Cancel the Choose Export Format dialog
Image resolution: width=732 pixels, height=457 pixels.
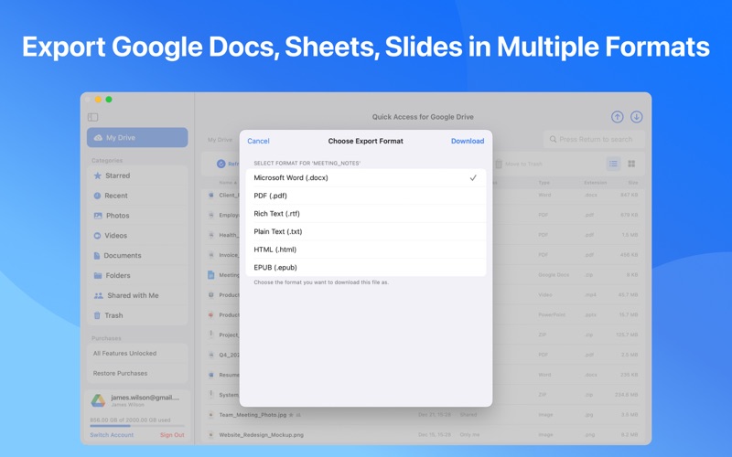click(258, 141)
